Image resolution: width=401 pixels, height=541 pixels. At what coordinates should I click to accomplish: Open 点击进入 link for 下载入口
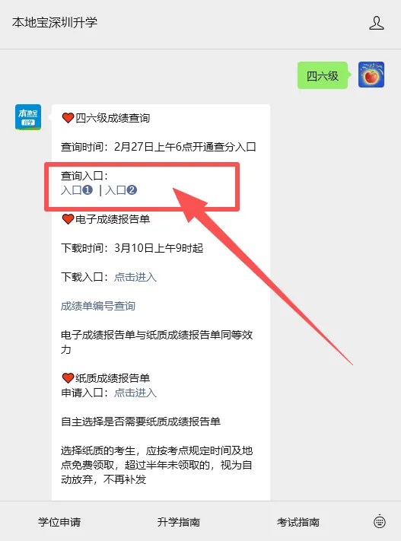[x=135, y=277]
